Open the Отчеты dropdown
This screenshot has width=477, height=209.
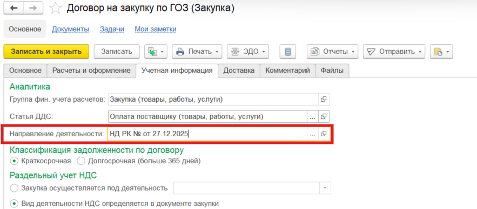[x=333, y=52]
